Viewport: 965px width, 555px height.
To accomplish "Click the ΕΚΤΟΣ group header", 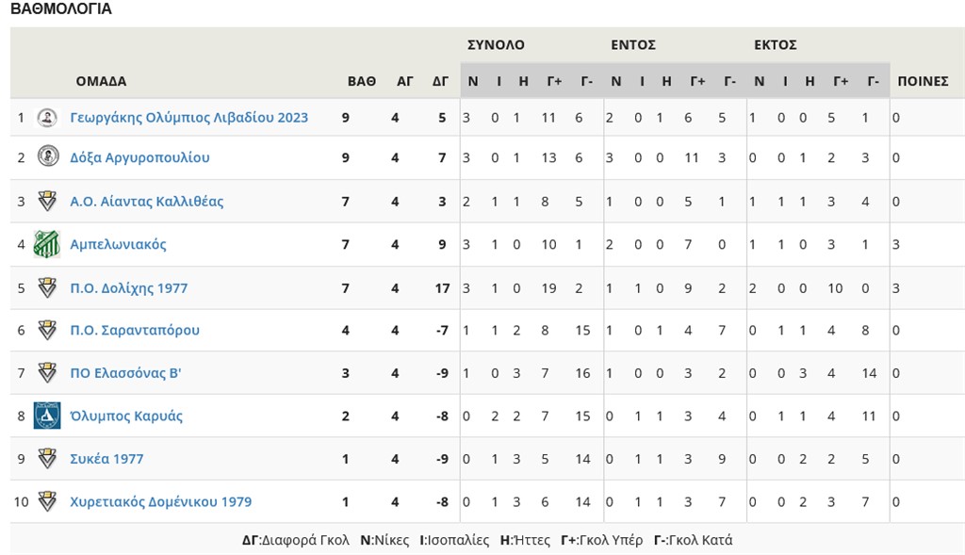I will tap(776, 44).
